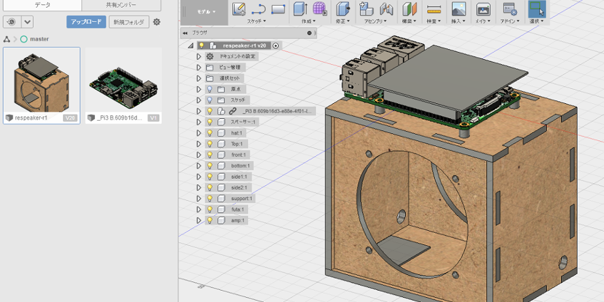
Task: Click the link icon on the _Pi3 B row
Action: [x=232, y=111]
